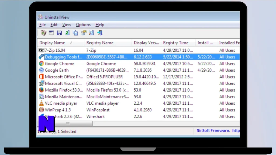Viewport: 276px width, 155px height.
Task: Click registry name MozillaMaintenanceS...
Action: (x=108, y=97)
